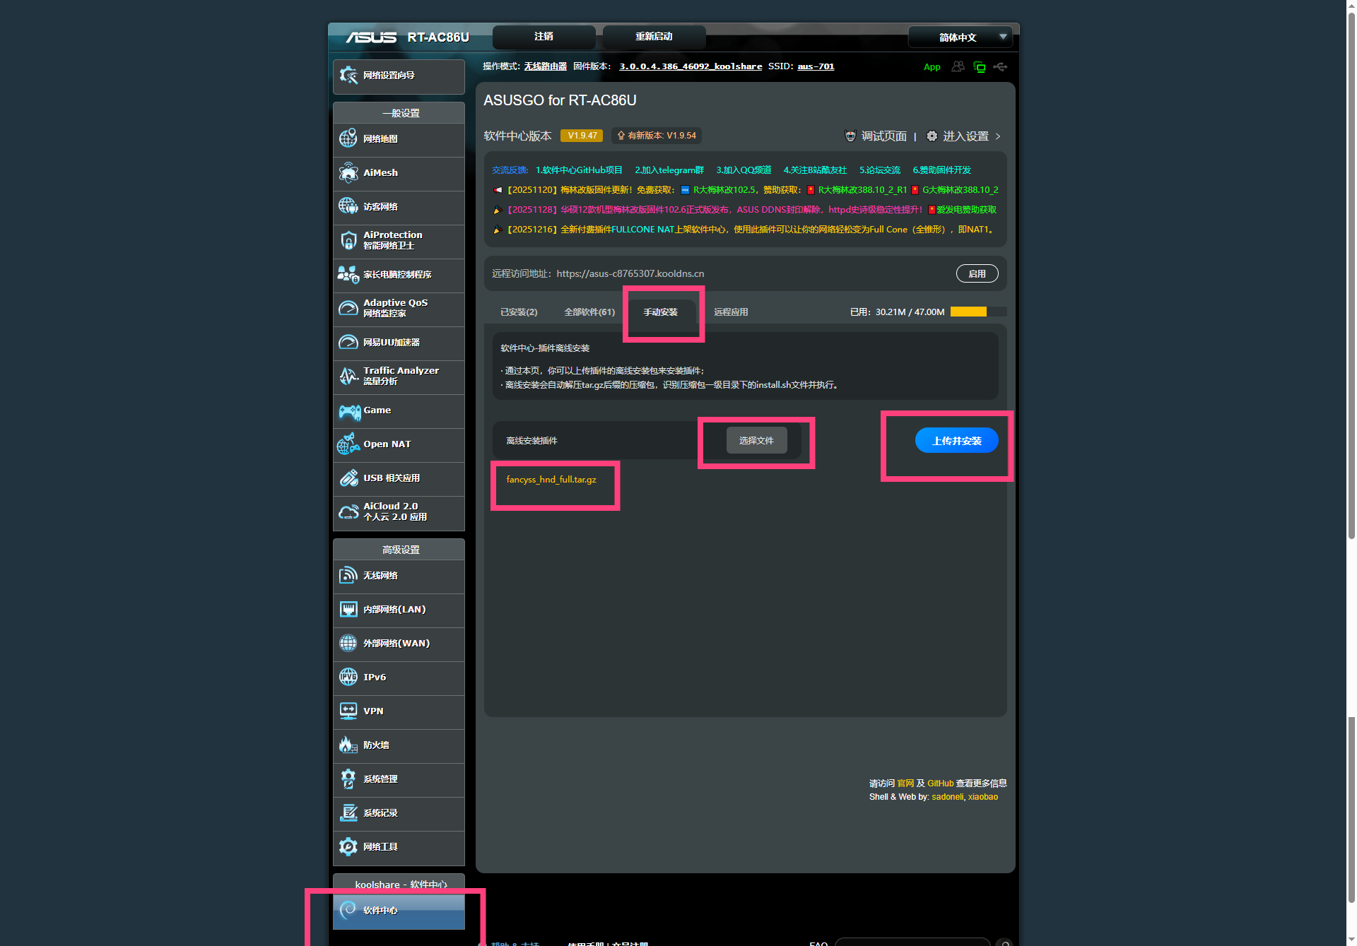Click 启用 to enable remote access
Viewport: 1357px width, 946px height.
click(977, 273)
